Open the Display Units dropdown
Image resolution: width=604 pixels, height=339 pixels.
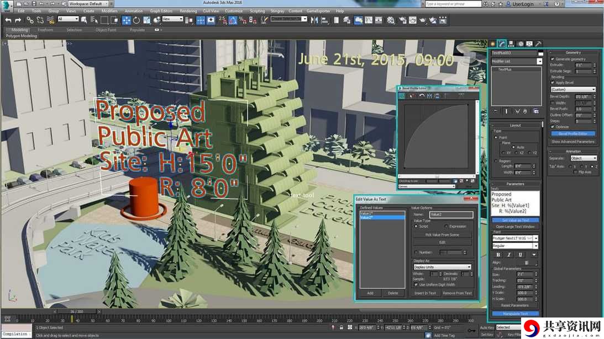[x=442, y=267]
